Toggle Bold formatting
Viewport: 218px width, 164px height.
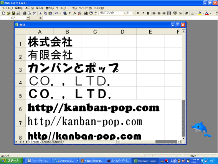138,13
